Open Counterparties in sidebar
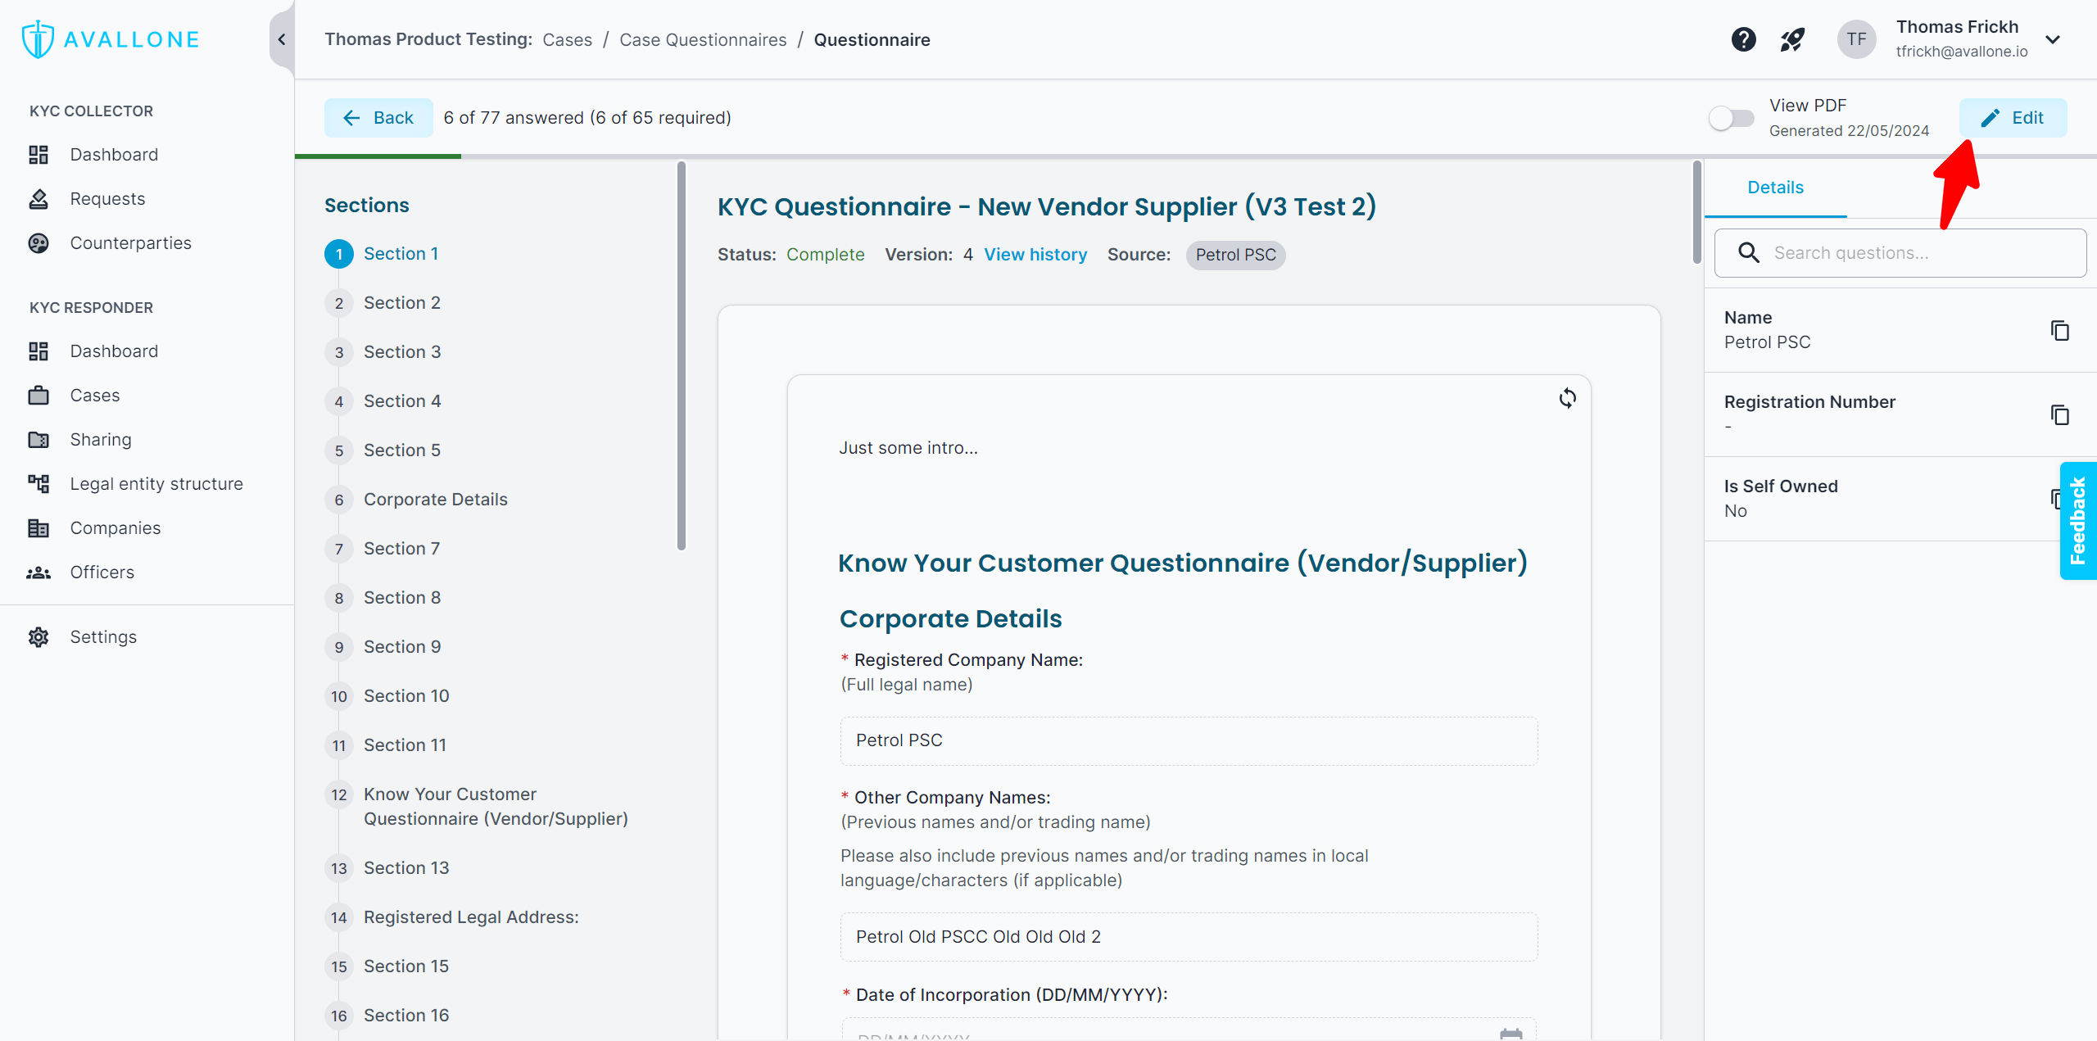This screenshot has width=2097, height=1041. [x=130, y=243]
